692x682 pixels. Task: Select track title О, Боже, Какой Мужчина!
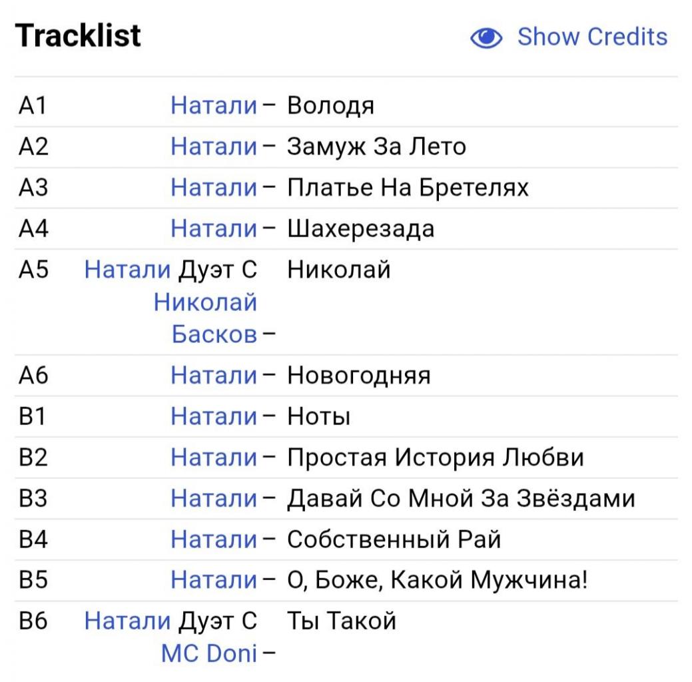point(438,581)
